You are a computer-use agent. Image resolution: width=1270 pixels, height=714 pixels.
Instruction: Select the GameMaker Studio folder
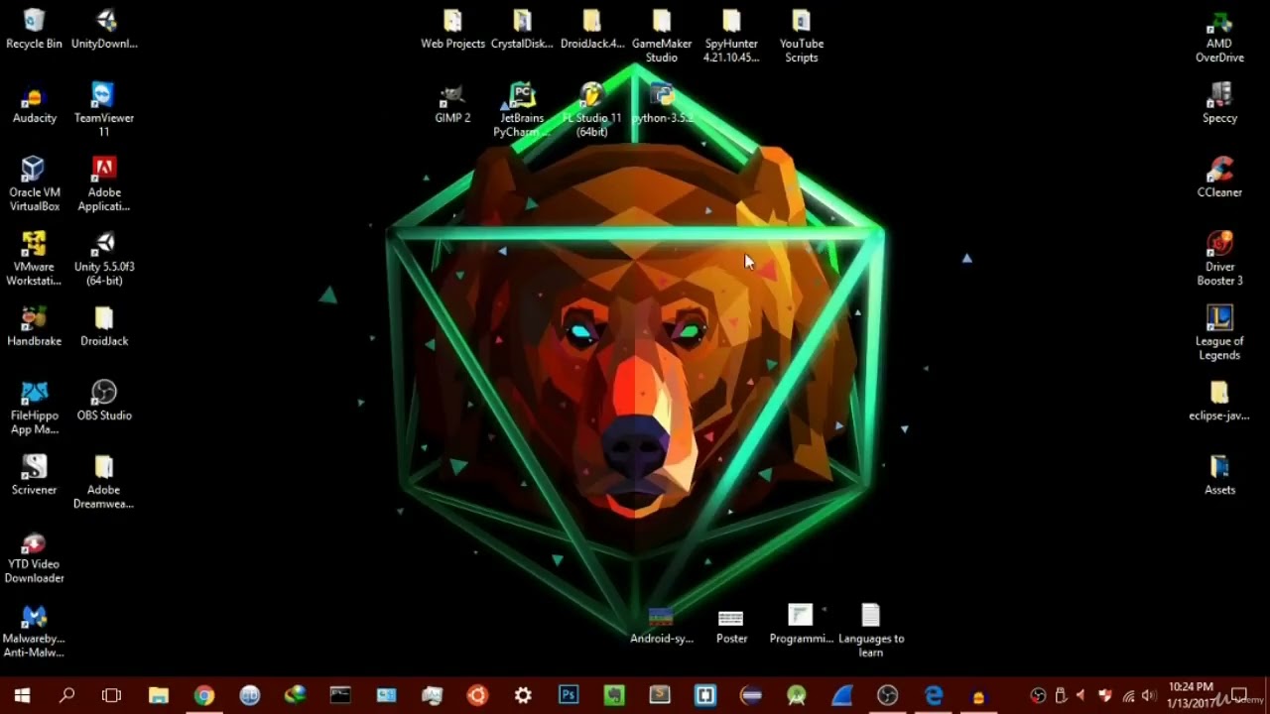point(662,37)
